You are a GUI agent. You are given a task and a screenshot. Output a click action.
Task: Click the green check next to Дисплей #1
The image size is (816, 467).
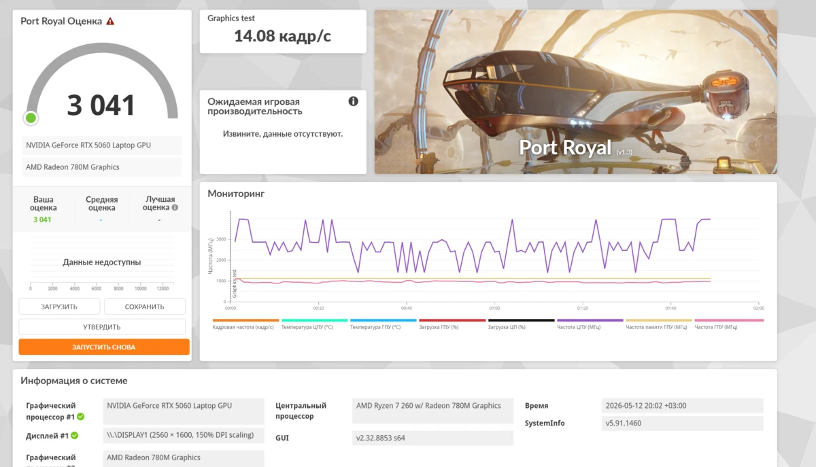pyautogui.click(x=75, y=436)
